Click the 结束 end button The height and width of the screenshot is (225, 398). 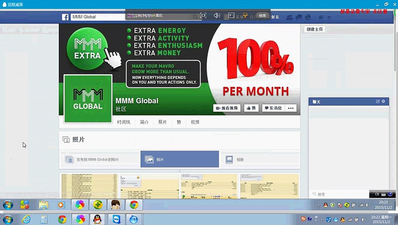click(x=262, y=15)
